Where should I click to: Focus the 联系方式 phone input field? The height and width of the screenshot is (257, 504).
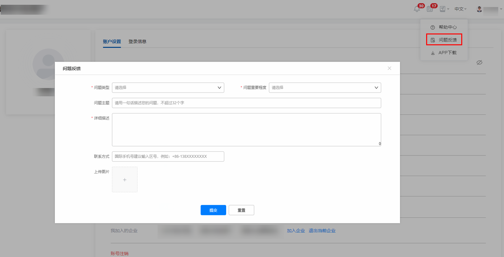coord(168,157)
